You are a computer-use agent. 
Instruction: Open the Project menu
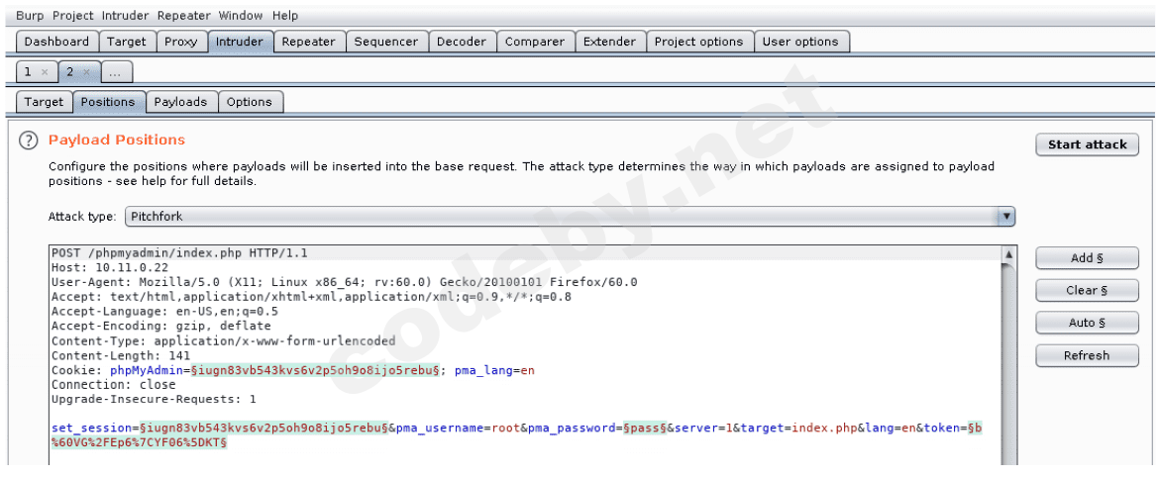[73, 15]
